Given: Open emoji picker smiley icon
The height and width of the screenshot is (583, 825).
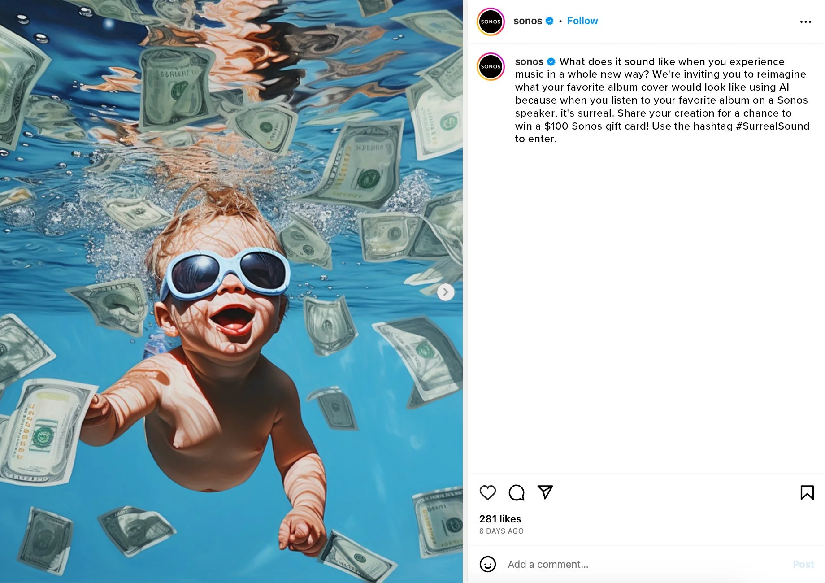Looking at the screenshot, I should 488,564.
